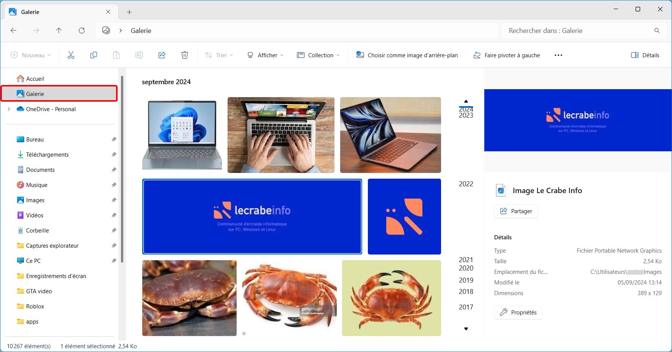Screen dimensions: 672x352
Task: Click the back navigation arrow
Action: pos(13,30)
